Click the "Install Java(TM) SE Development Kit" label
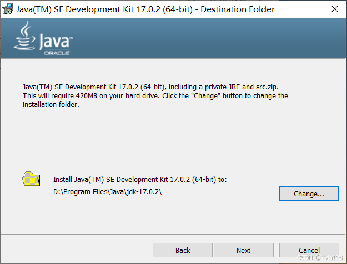The height and width of the screenshot is (264, 347). coord(140,179)
